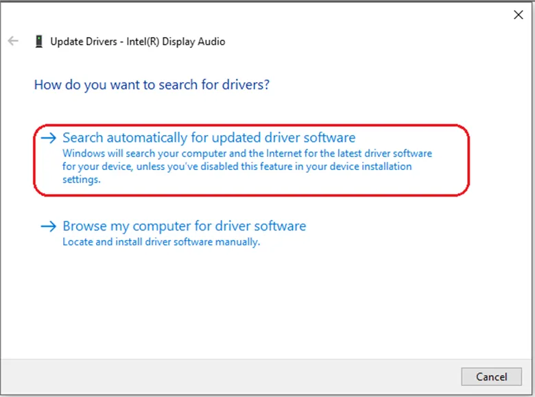Close the Update Drivers dialog with X
This screenshot has height=397, width=535.
tap(519, 15)
